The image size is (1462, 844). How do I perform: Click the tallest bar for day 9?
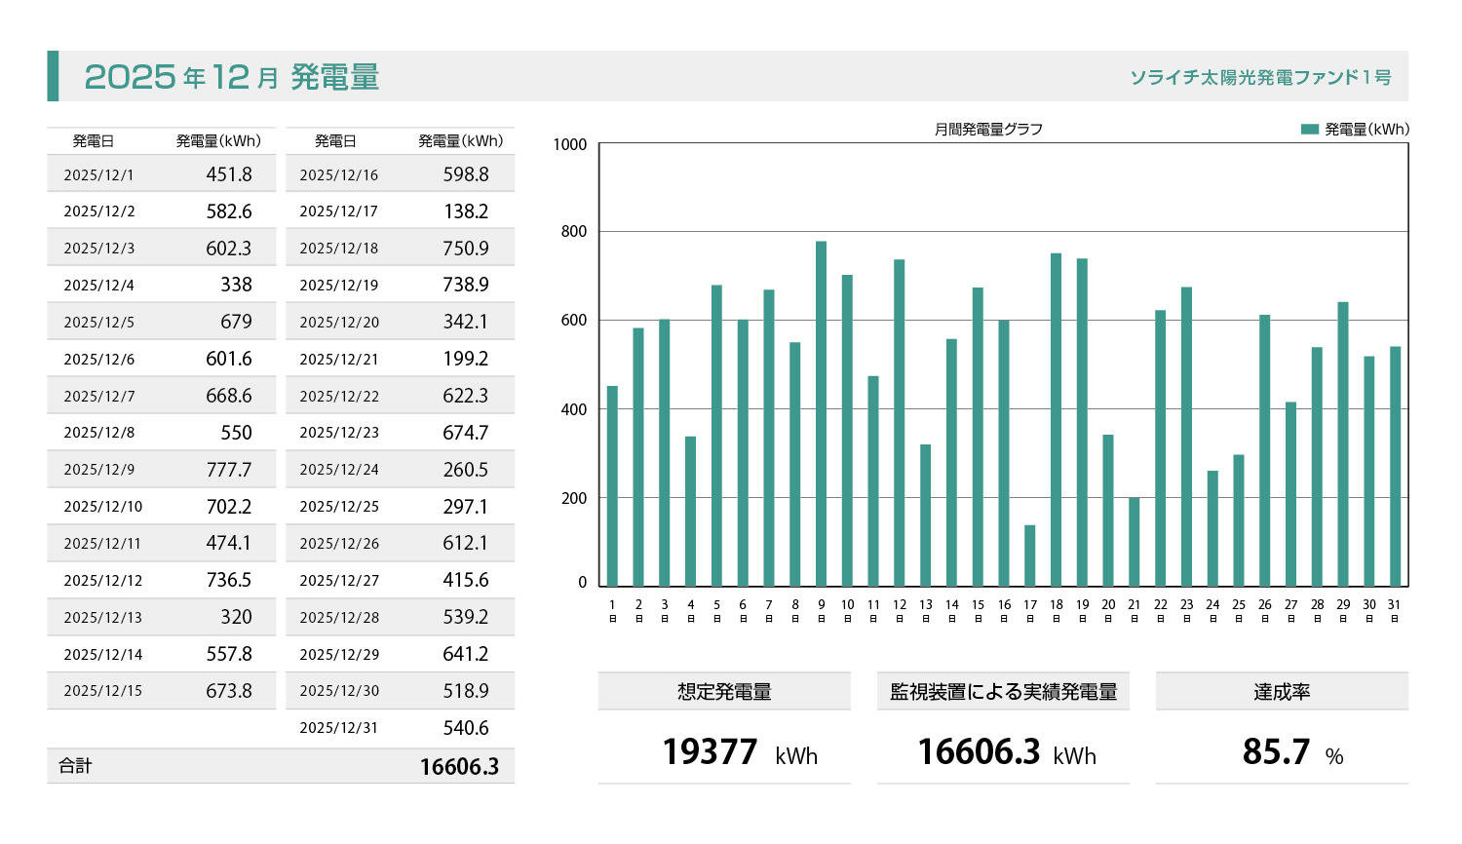821,414
